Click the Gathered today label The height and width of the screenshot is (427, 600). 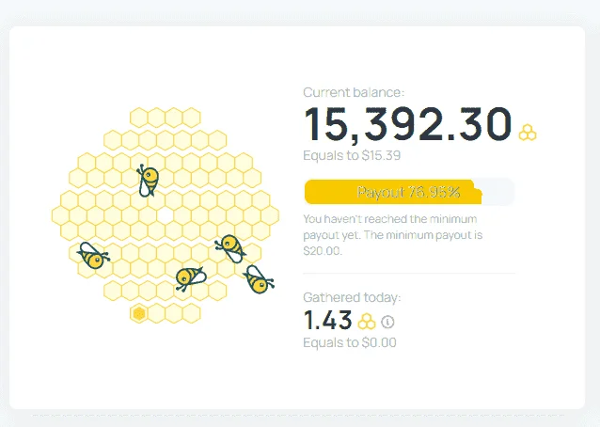point(352,297)
